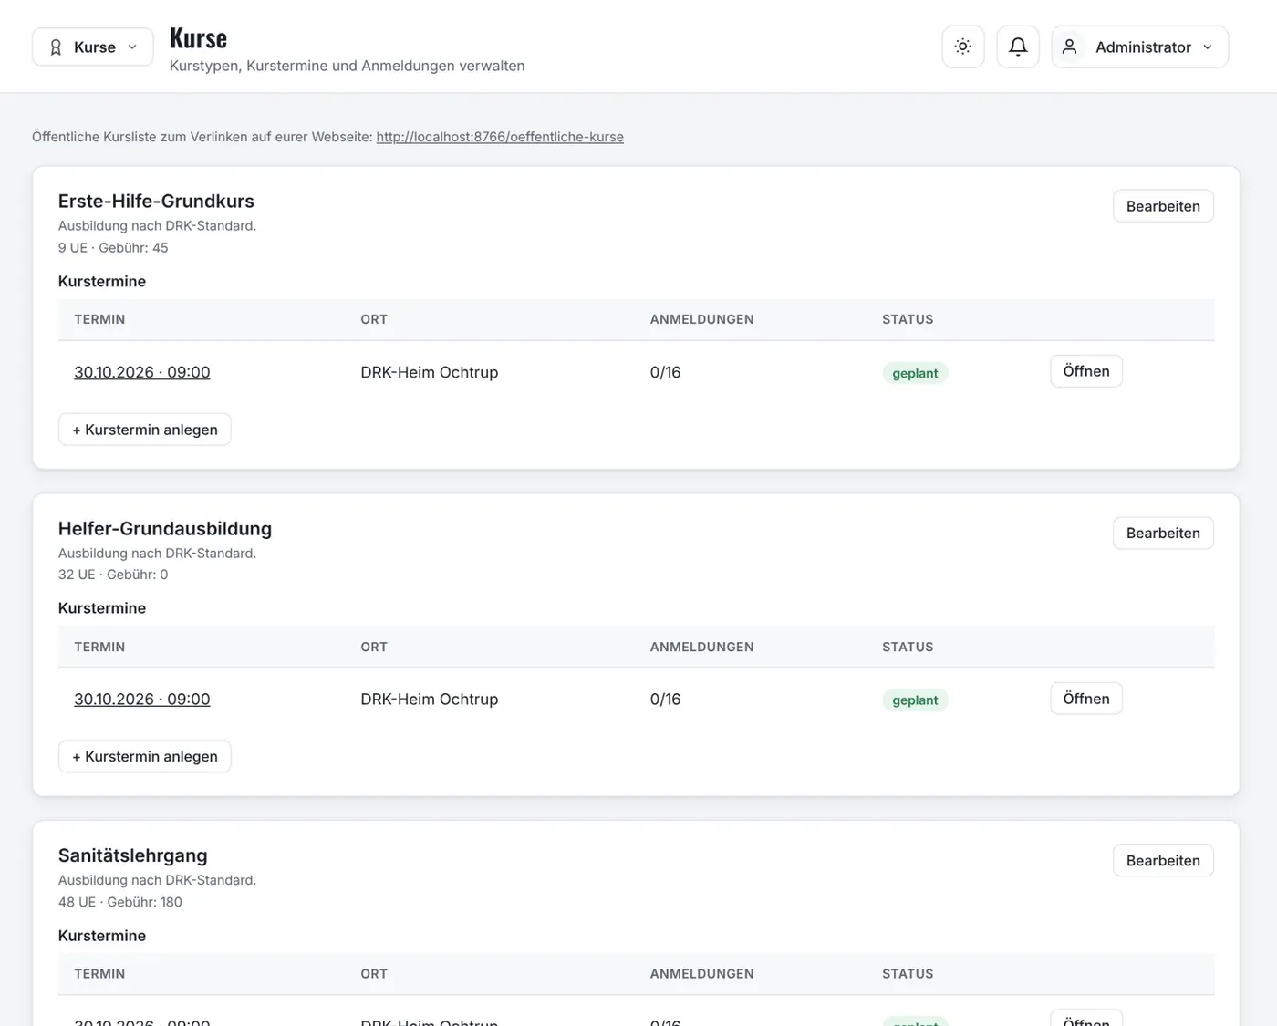Open the Helfer-Grundausbildung date 30.10.2026 link

tap(142, 699)
